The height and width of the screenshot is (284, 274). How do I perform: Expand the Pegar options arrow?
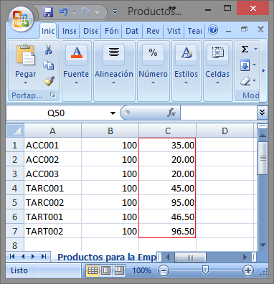click(x=25, y=83)
